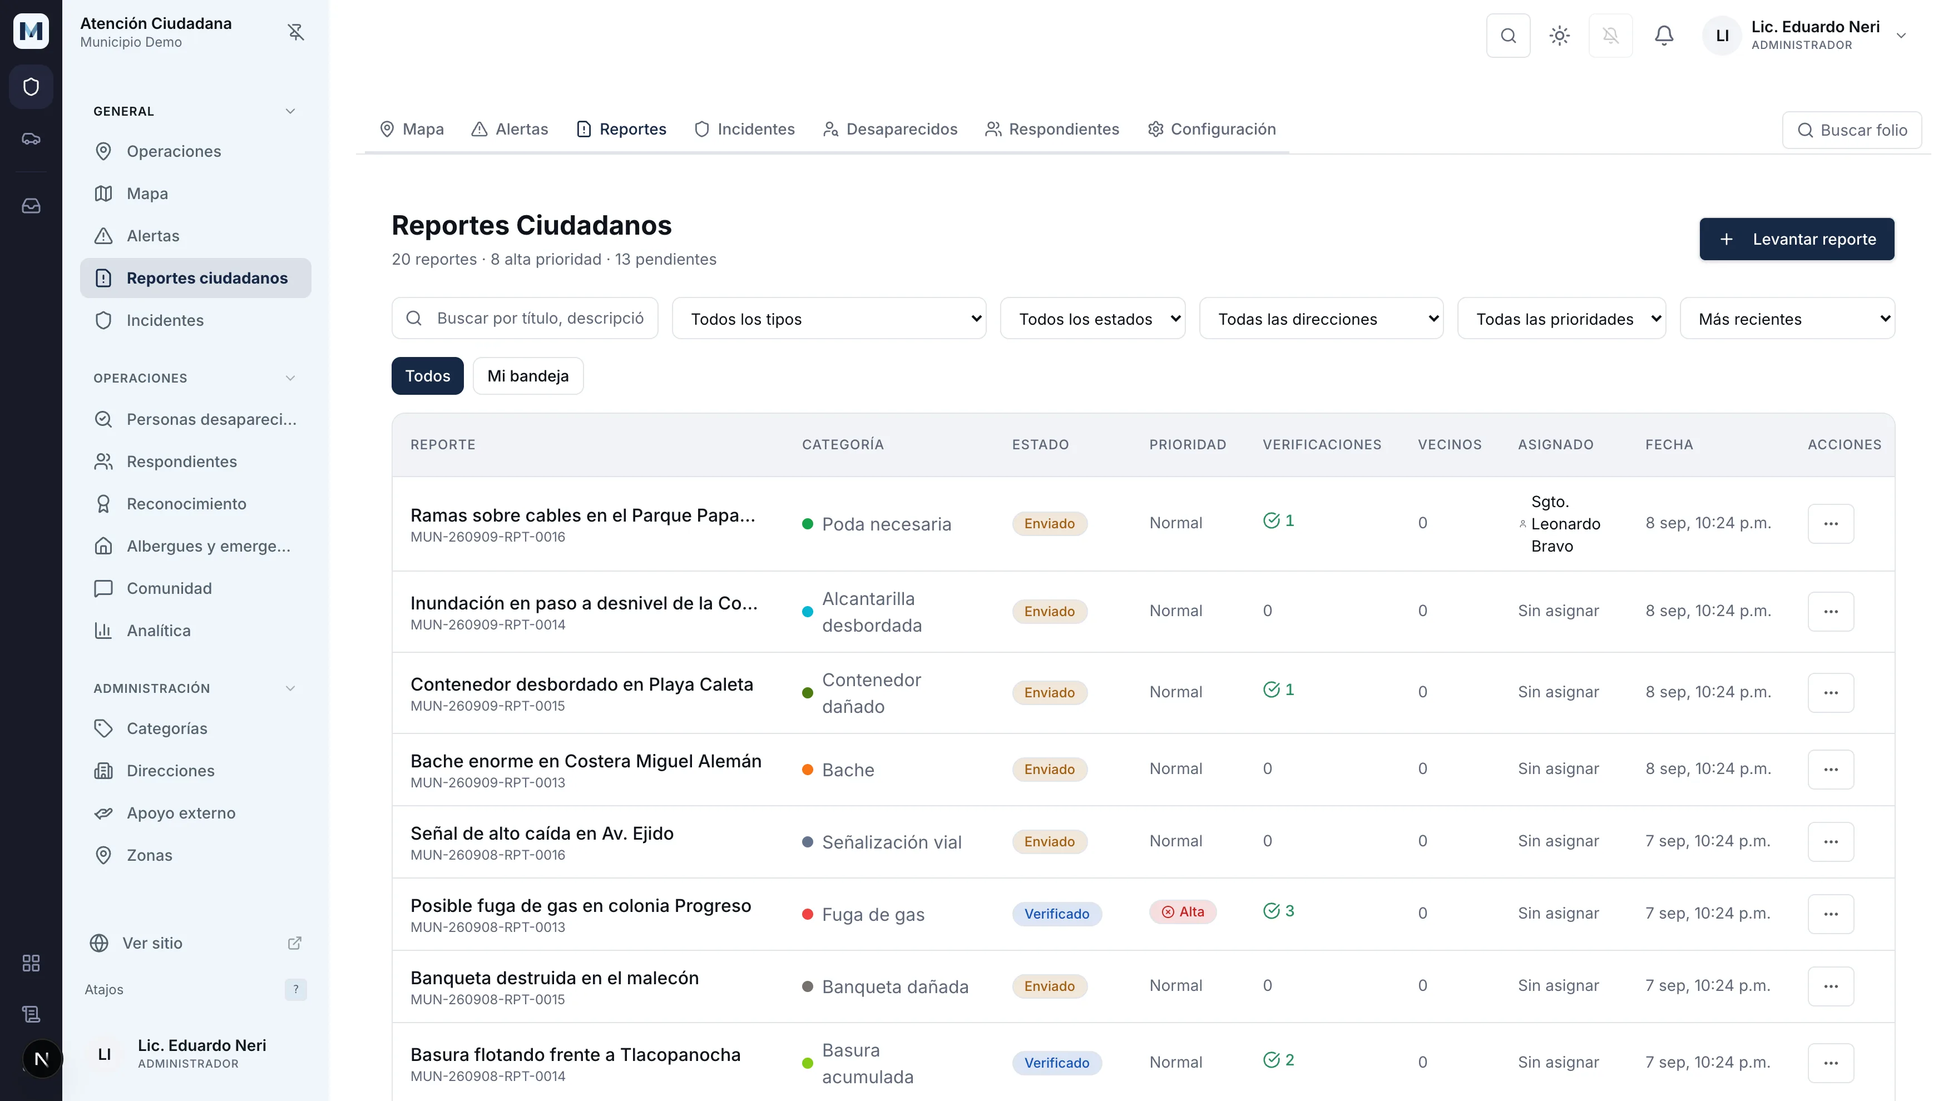Open Todos los tipos dropdown
Screen dimensions: 1958x1101
829,319
